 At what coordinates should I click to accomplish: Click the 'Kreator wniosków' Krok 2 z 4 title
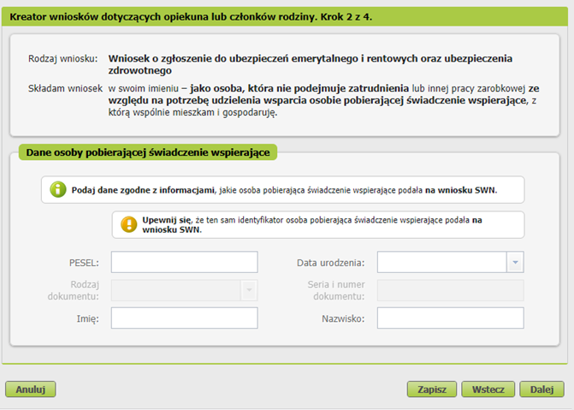tap(191, 17)
